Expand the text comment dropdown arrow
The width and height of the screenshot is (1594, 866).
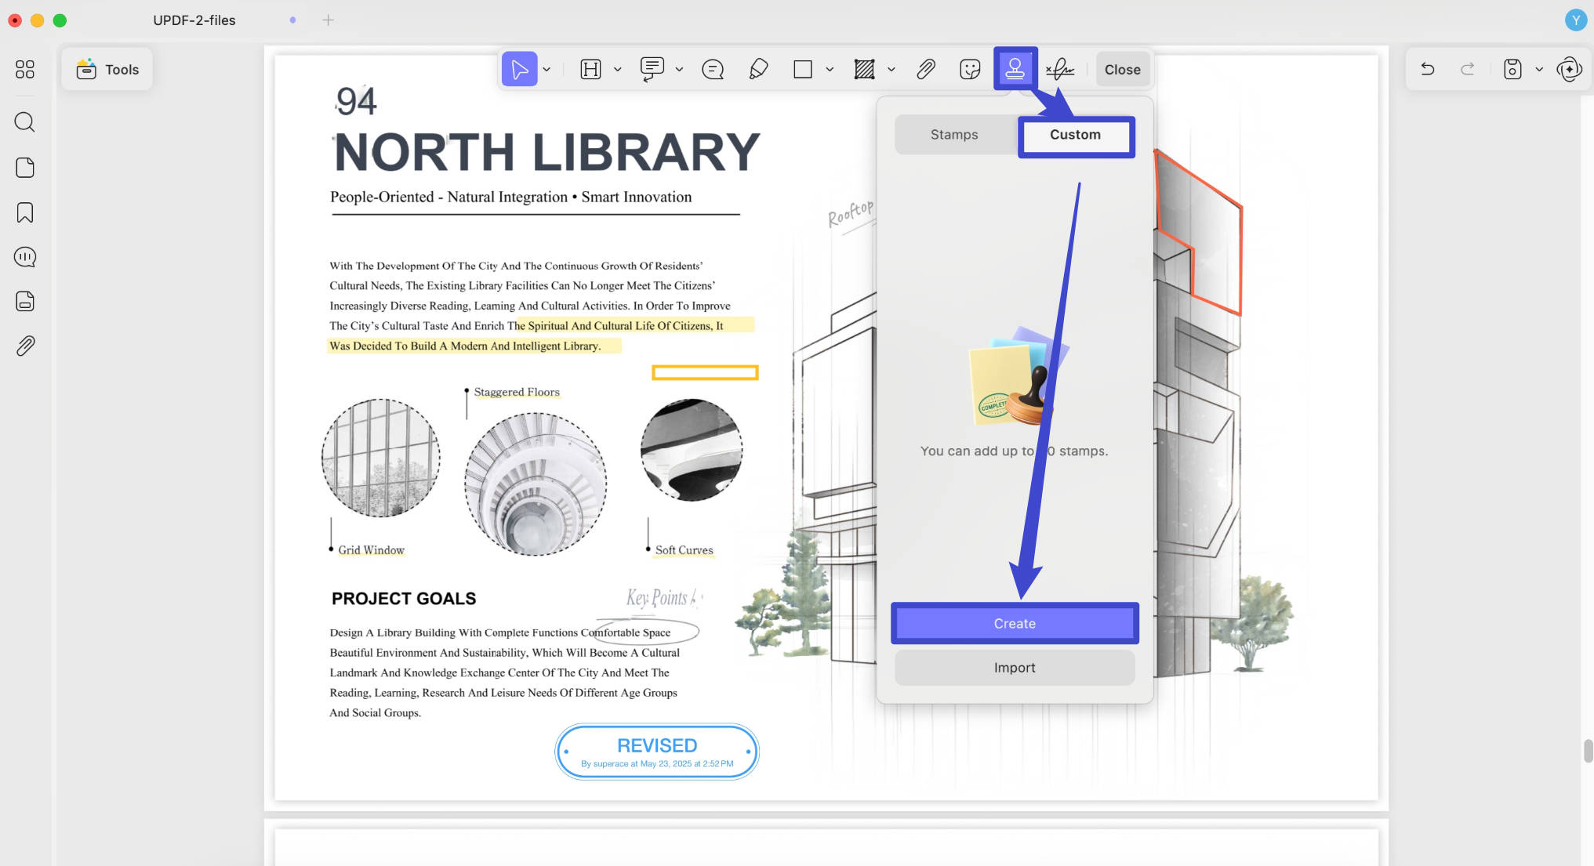tap(679, 69)
